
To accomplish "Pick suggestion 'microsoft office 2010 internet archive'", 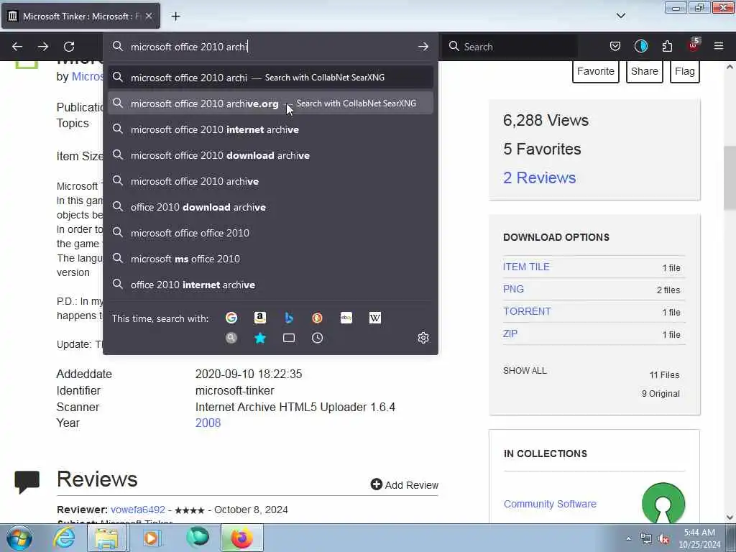I will (x=270, y=129).
